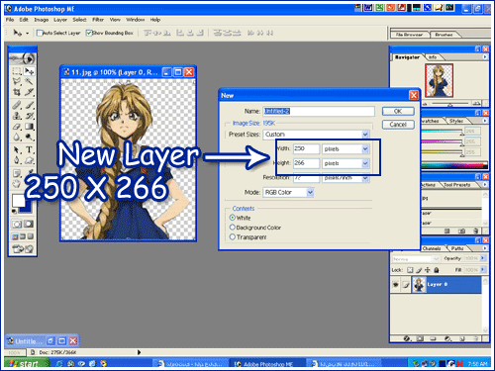This screenshot has height=371, width=495.
Task: Open the Brushes tab in well
Action: pyautogui.click(x=444, y=35)
